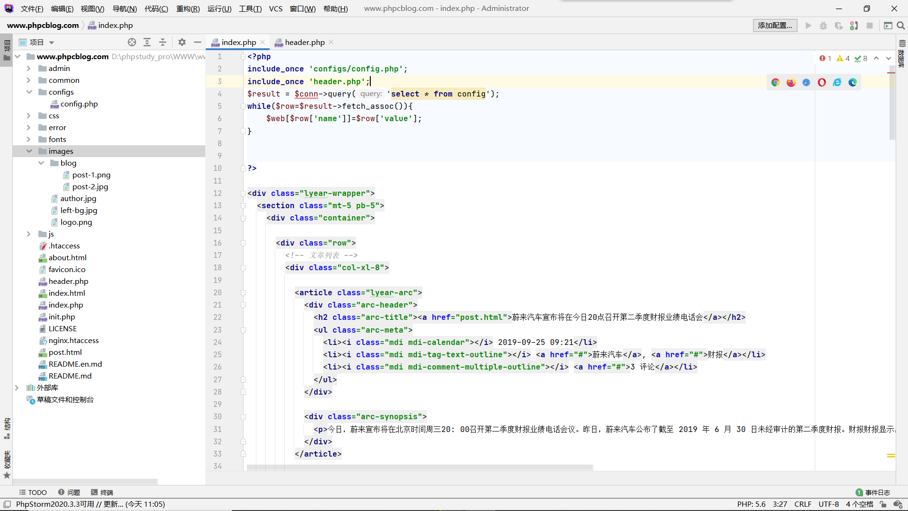Change the CRLF line separator

pos(803,504)
